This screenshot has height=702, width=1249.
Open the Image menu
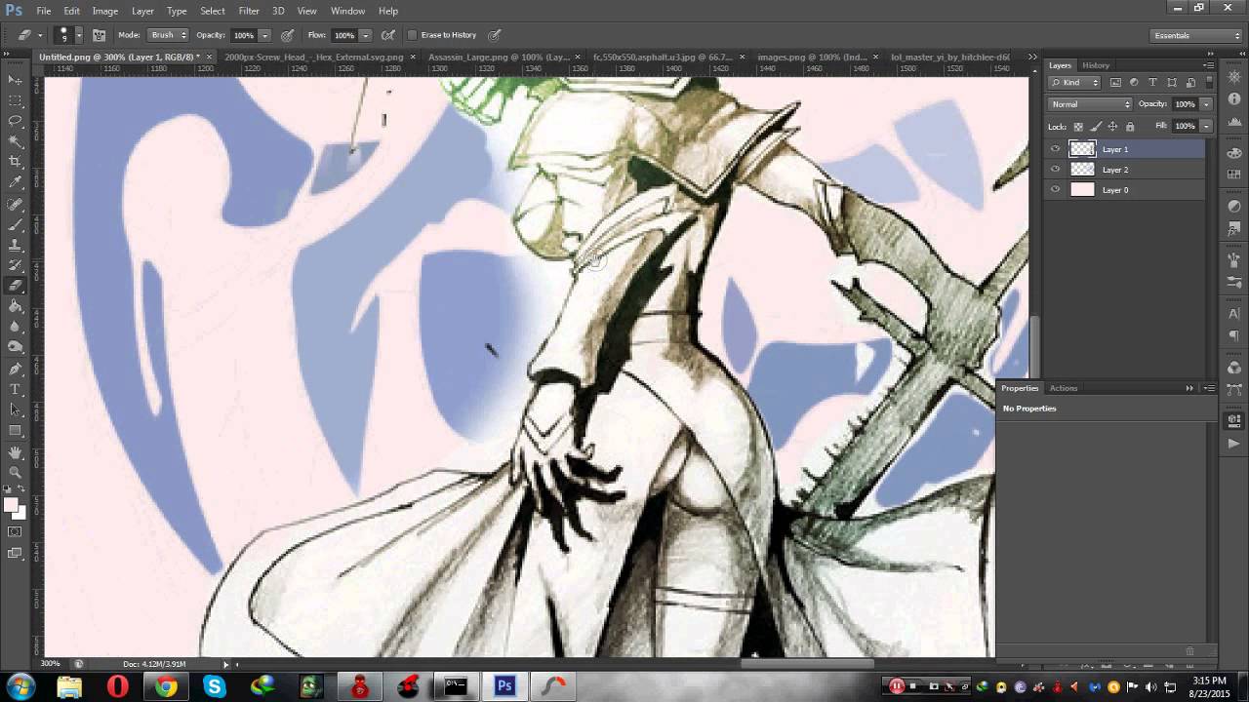(105, 11)
